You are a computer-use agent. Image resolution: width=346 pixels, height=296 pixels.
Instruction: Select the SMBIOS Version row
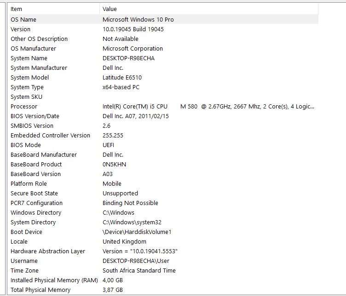tap(163, 126)
